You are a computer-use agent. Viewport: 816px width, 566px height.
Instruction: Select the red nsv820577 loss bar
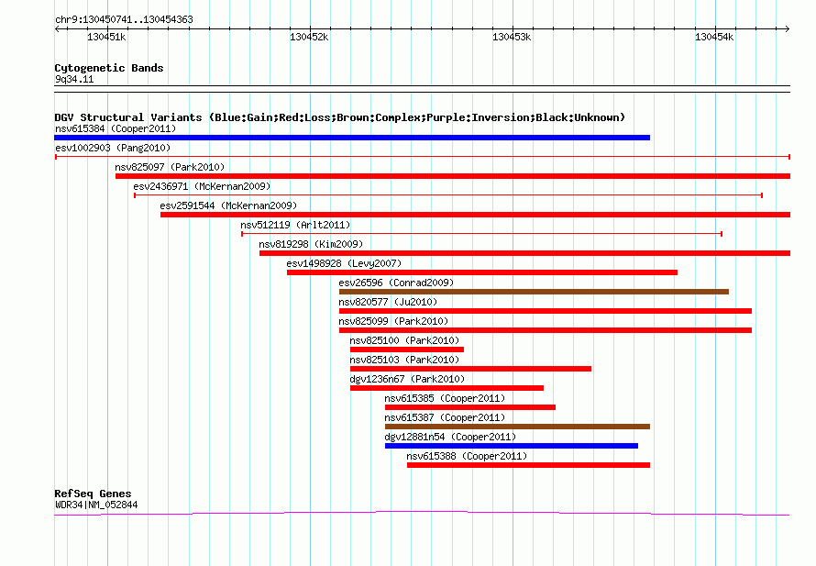[x=546, y=311]
